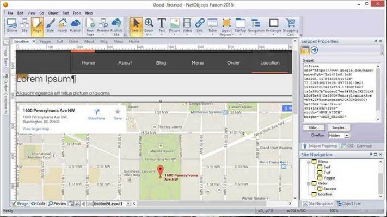Open the View menu
This screenshot has height=217, width=387.
(x=31, y=13)
